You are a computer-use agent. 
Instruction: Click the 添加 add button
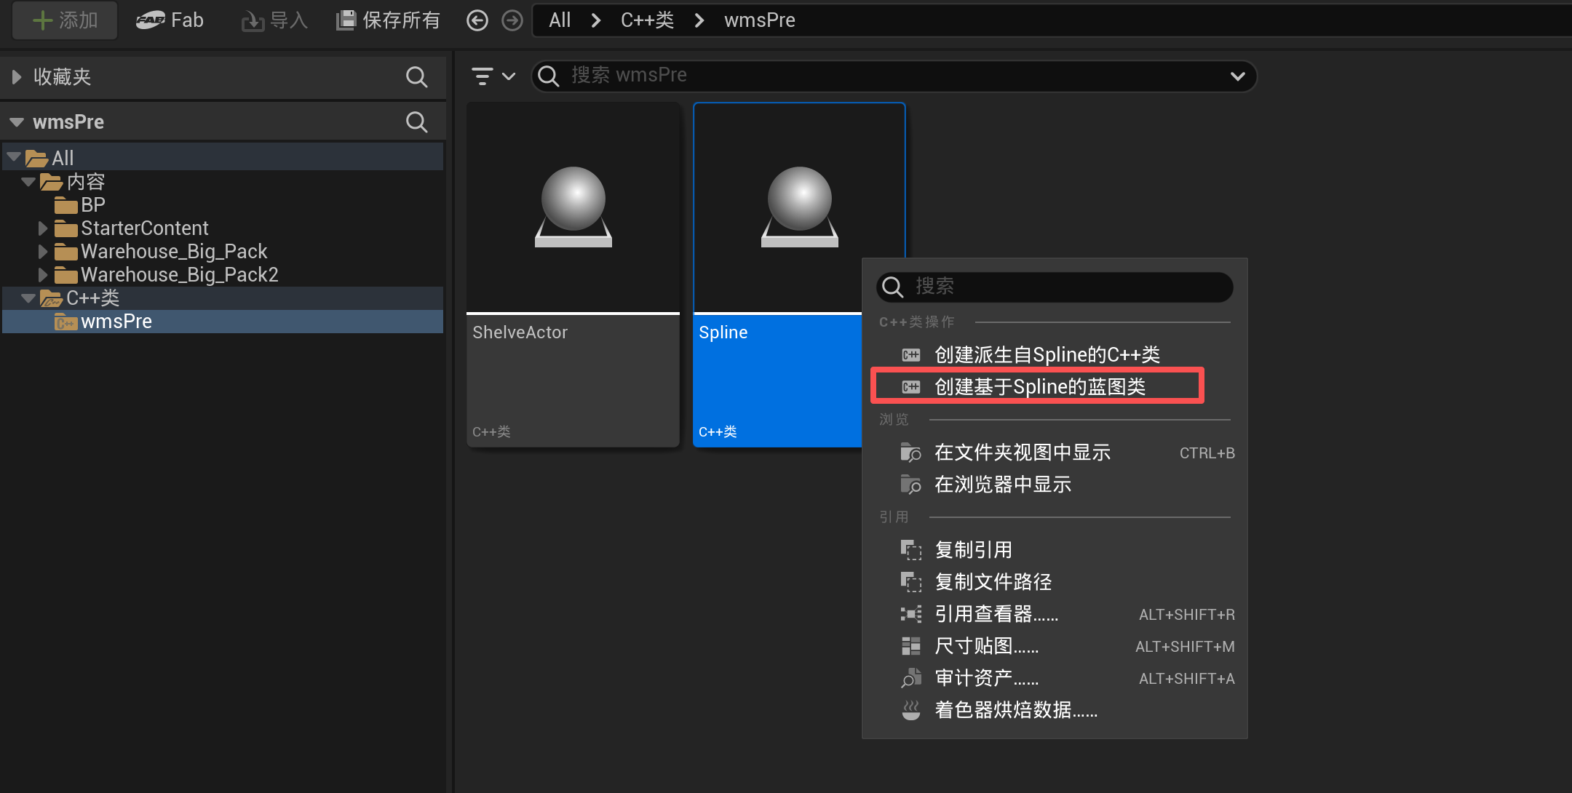pyautogui.click(x=65, y=20)
